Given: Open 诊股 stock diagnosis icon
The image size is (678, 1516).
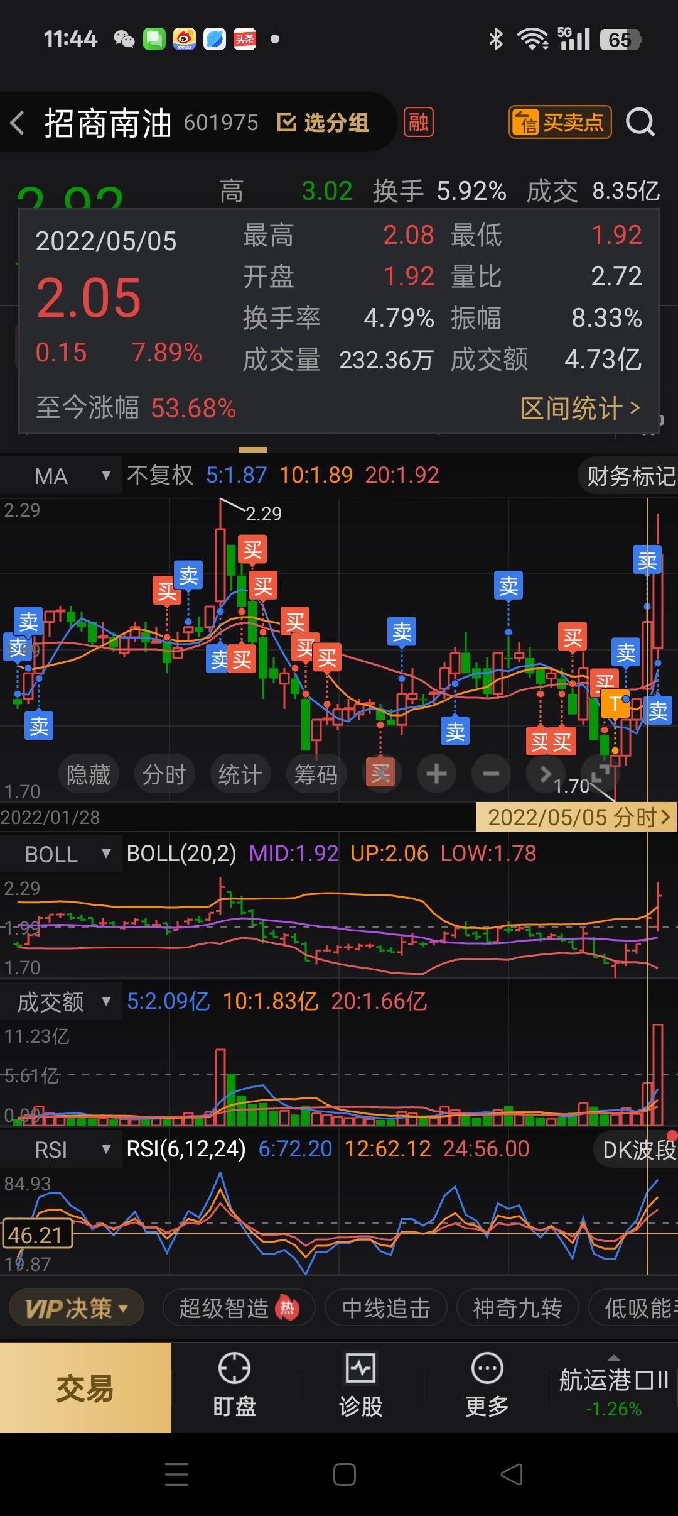Looking at the screenshot, I should pos(360,1387).
